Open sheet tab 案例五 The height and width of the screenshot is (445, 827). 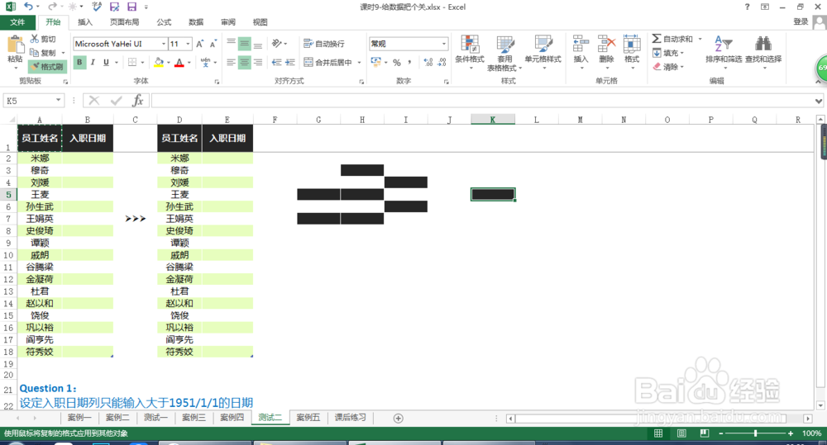point(308,418)
